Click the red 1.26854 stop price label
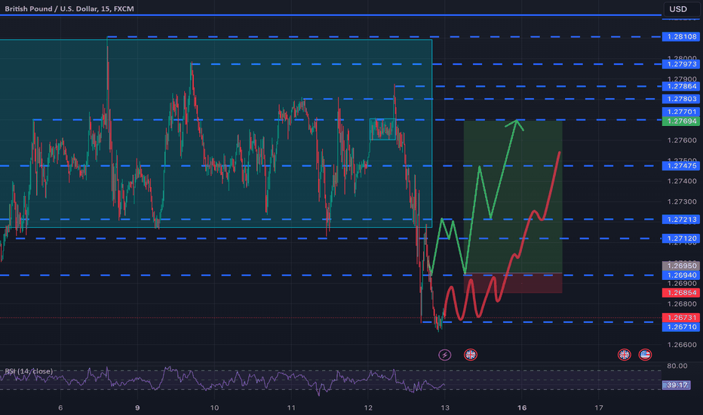The height and width of the screenshot is (415, 703). pos(681,293)
